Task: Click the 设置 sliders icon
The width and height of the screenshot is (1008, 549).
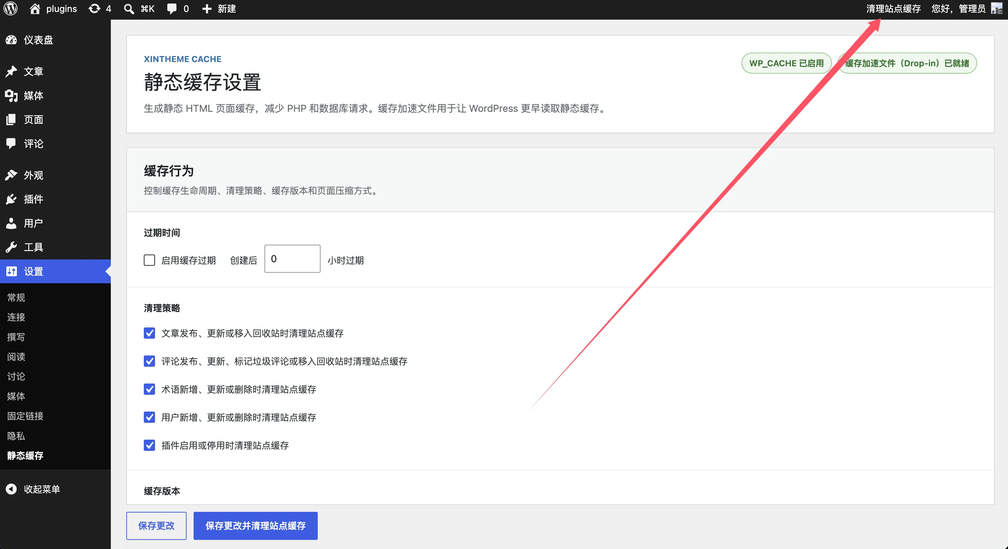Action: point(11,271)
